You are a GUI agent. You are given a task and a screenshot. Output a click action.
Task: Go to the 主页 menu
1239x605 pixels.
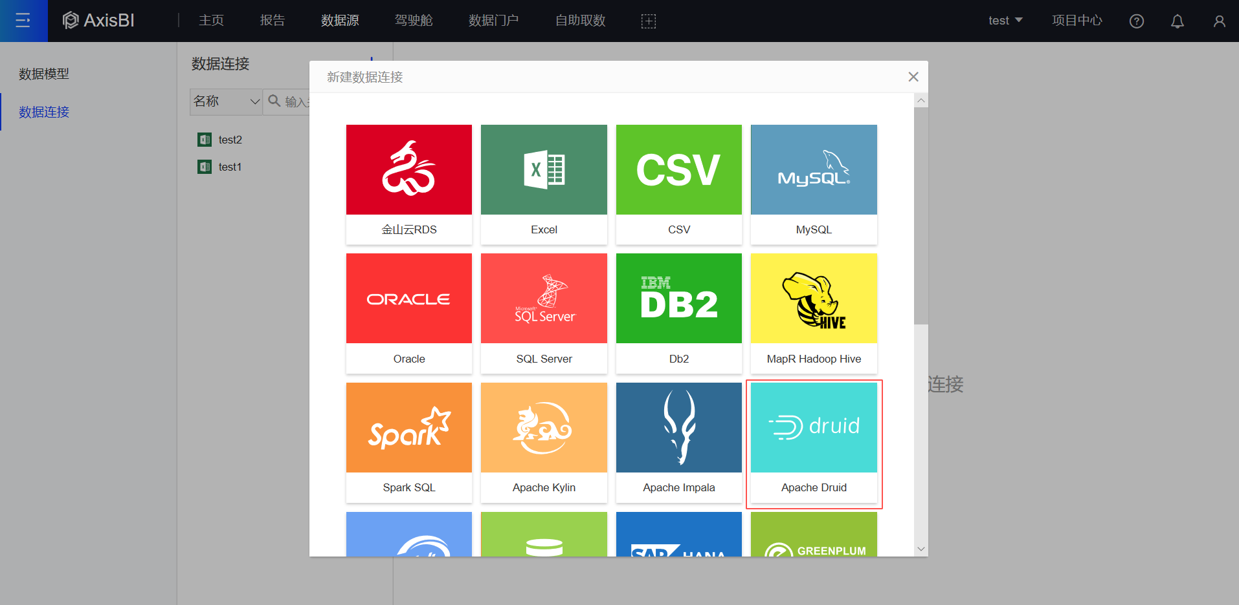pos(211,21)
